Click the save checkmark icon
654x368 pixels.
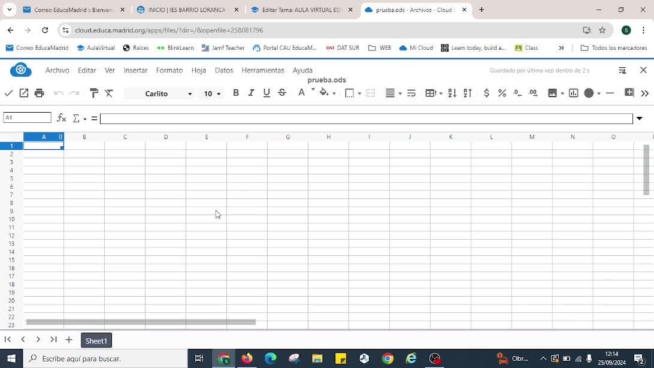(x=8, y=93)
